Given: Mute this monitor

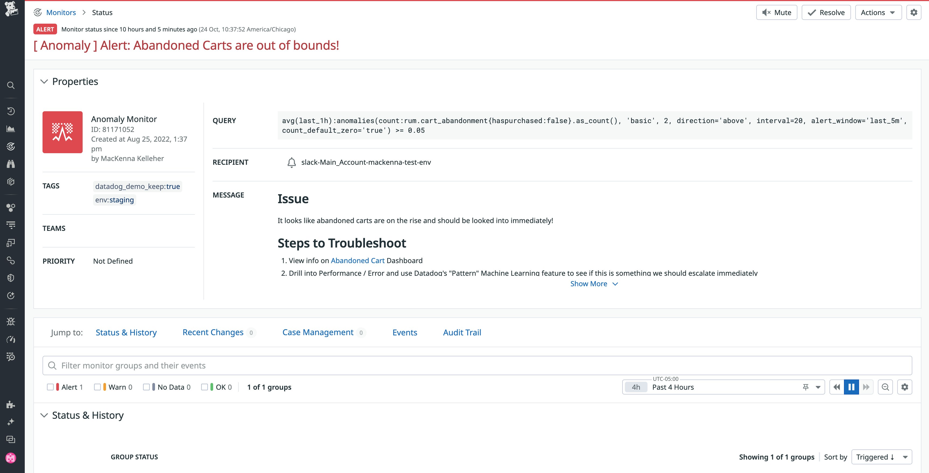Looking at the screenshot, I should click(x=776, y=13).
